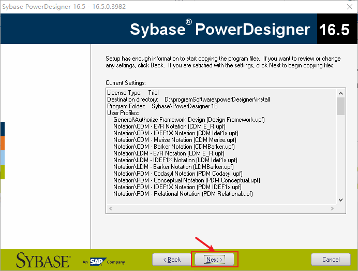The image size is (358, 271).
Task: Cancel the PowerDesigner setup
Action: (331, 259)
